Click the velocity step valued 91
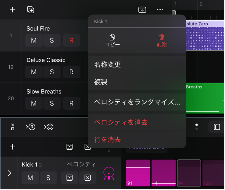The image size is (225, 190). [x=138, y=173]
